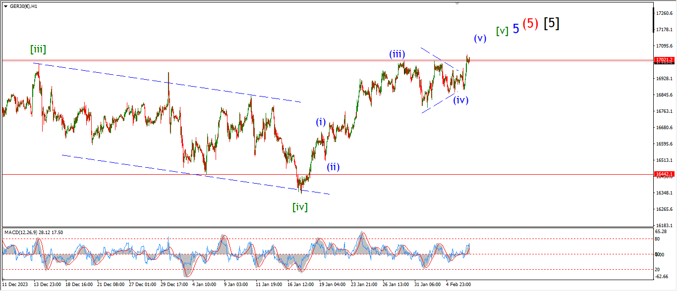Viewport: 677px width, 291px height.
Task: Click the blue (i) wave label
Action: tap(321, 122)
